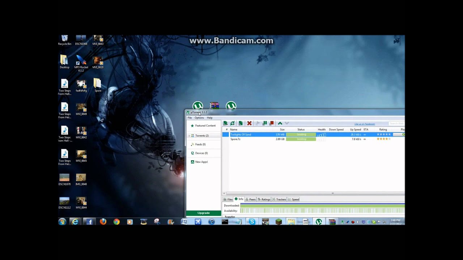Open Google Chrome from the taskbar

[x=116, y=222]
